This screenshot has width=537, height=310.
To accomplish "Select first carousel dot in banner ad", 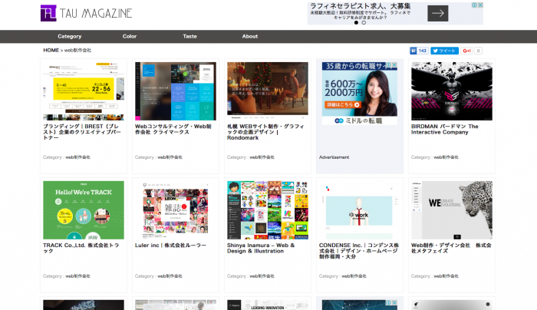I will point(356,22).
